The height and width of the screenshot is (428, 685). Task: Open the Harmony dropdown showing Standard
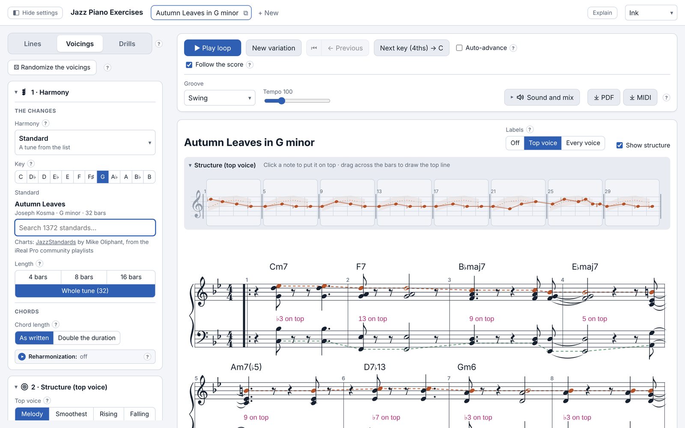click(85, 143)
